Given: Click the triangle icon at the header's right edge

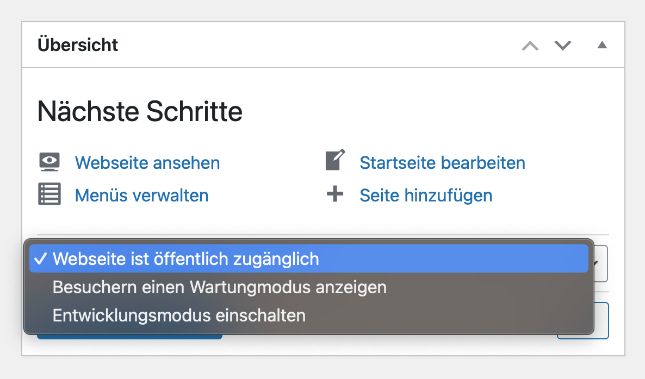Looking at the screenshot, I should pos(602,46).
